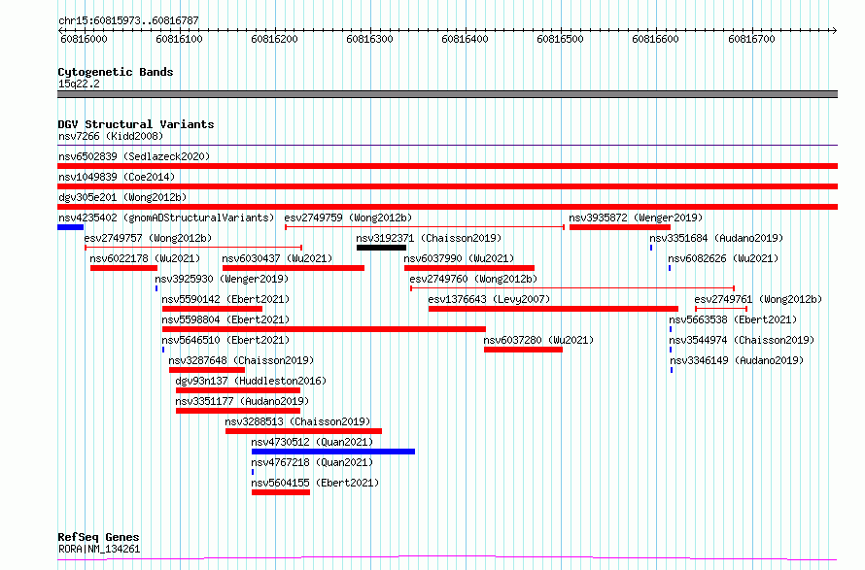Viewport: 865px width, 570px height.
Task: Open nsv3351177 (Audano2019) variant
Action: (x=242, y=401)
